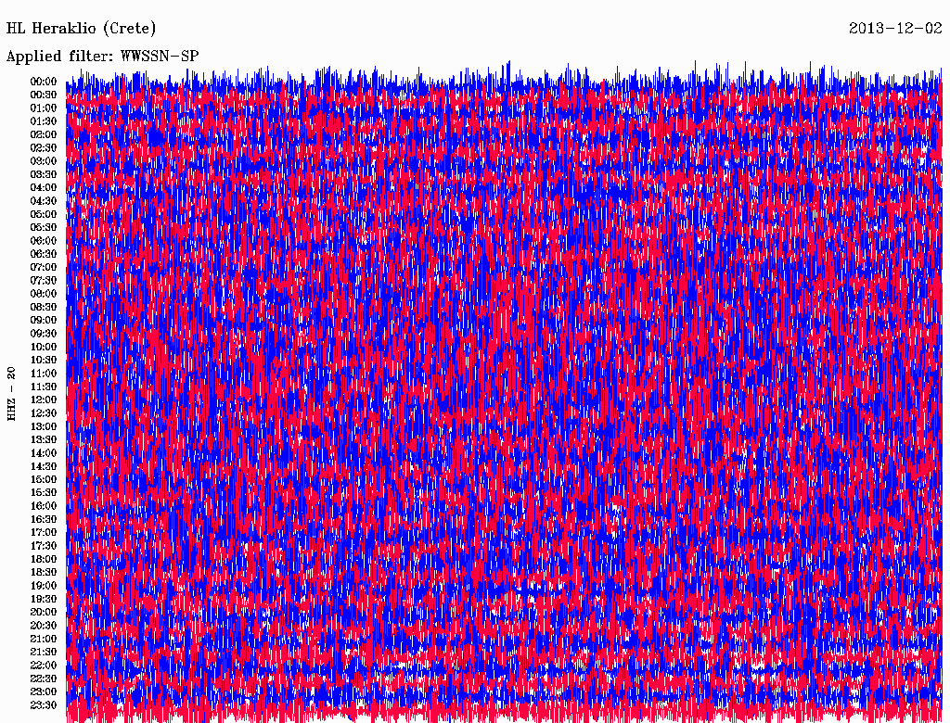950x723 pixels.
Task: Select the 16:00 time label
Action: point(44,506)
